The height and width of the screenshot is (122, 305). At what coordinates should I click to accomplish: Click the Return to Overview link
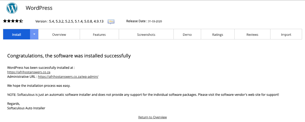[152, 117]
